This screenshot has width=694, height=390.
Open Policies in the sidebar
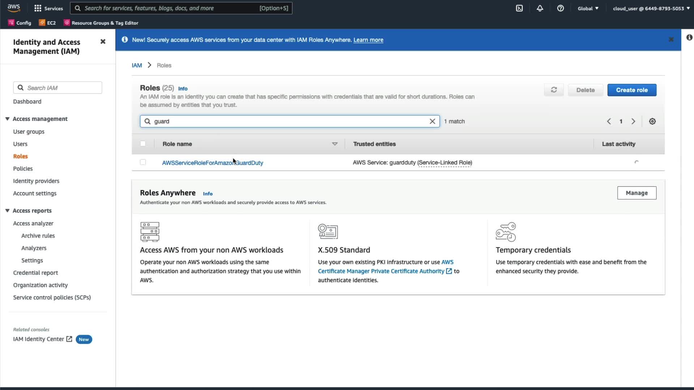pos(23,169)
